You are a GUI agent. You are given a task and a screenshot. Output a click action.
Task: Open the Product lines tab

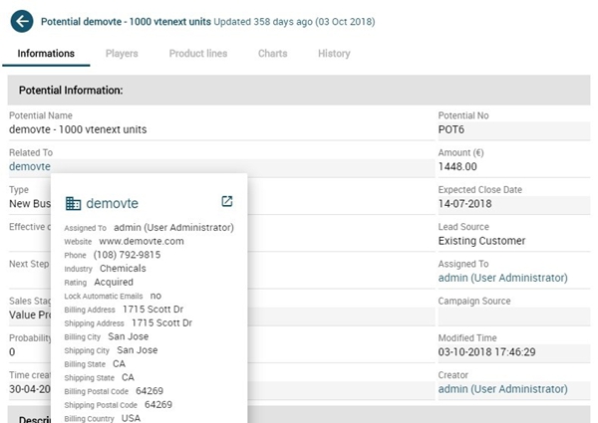198,54
